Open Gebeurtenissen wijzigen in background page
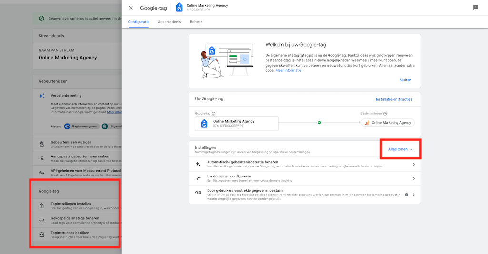The height and width of the screenshot is (254, 488). [77, 144]
